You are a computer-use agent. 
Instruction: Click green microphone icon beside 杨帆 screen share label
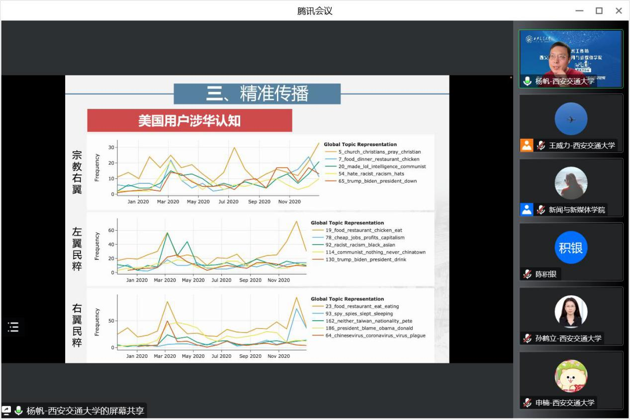pyautogui.click(x=19, y=411)
